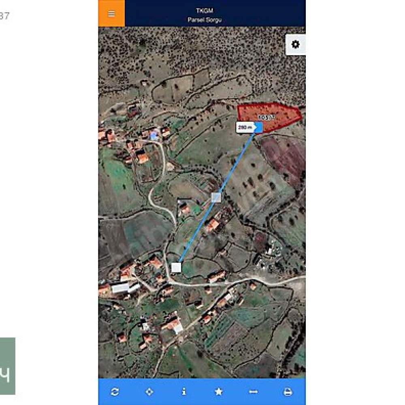Tap the Parsel Sorgu header subtitle
This screenshot has width=405, height=405.
[x=205, y=20]
